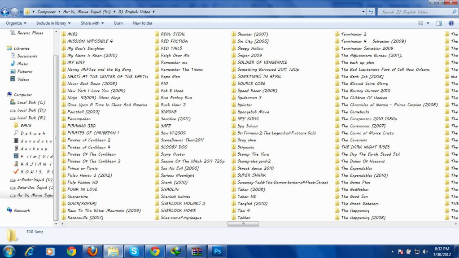Viewport: 459px width, 258px height.
Task: Open Skype from the taskbar
Action: click(x=134, y=251)
